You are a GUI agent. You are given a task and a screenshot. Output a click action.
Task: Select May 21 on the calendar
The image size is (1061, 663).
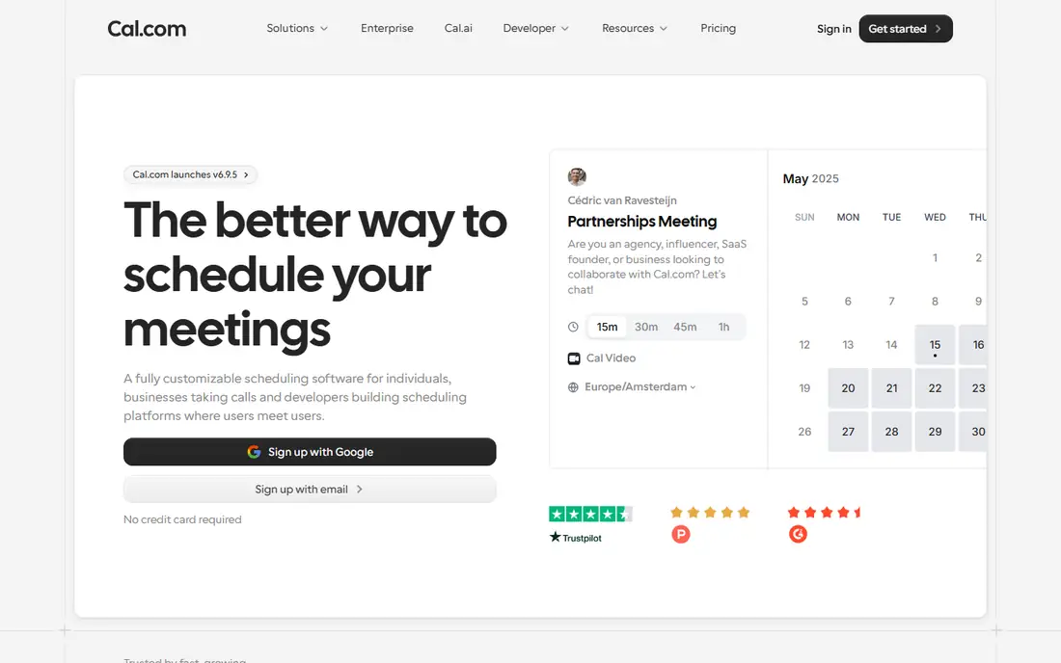click(891, 388)
